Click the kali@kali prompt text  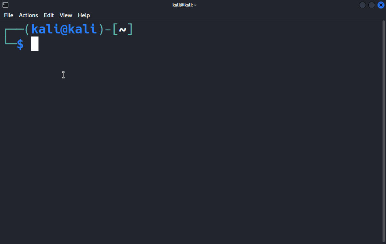[64, 30]
